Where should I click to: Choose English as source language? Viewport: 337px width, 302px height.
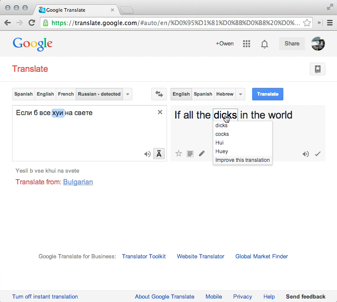[x=45, y=94]
